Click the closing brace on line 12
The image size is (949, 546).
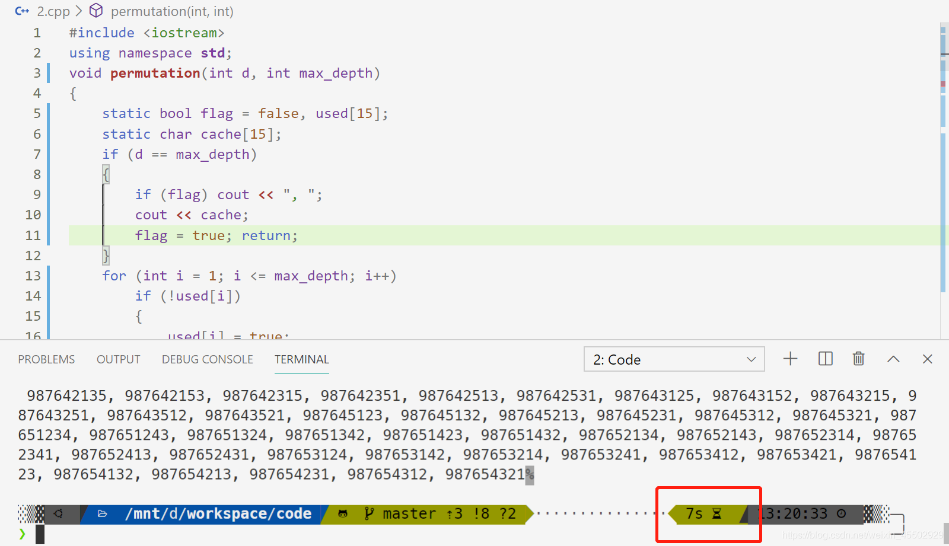point(106,256)
